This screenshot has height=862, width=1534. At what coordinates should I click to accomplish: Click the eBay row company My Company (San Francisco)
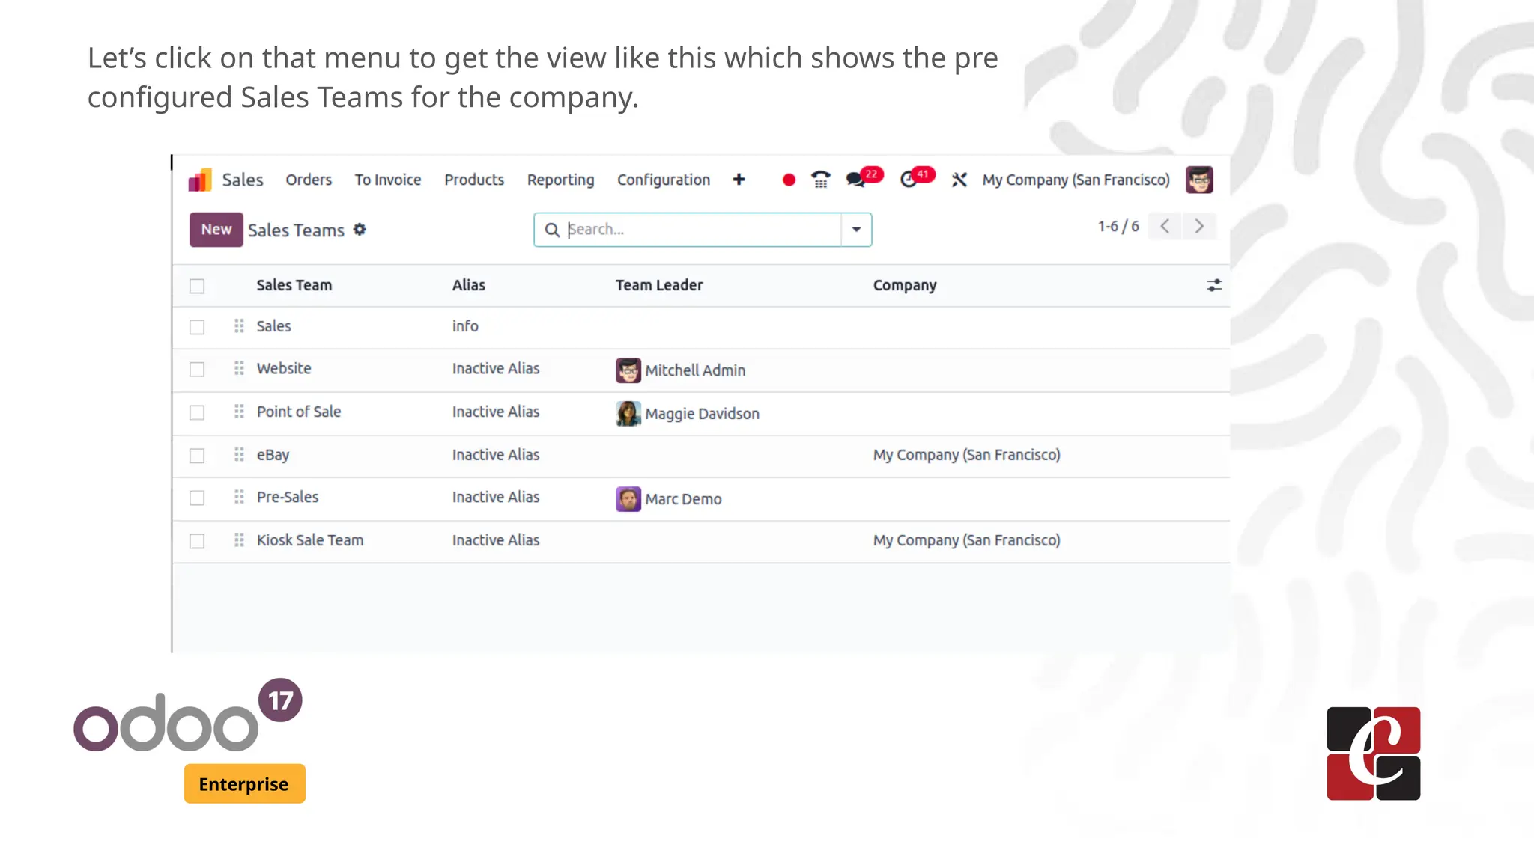click(x=966, y=455)
